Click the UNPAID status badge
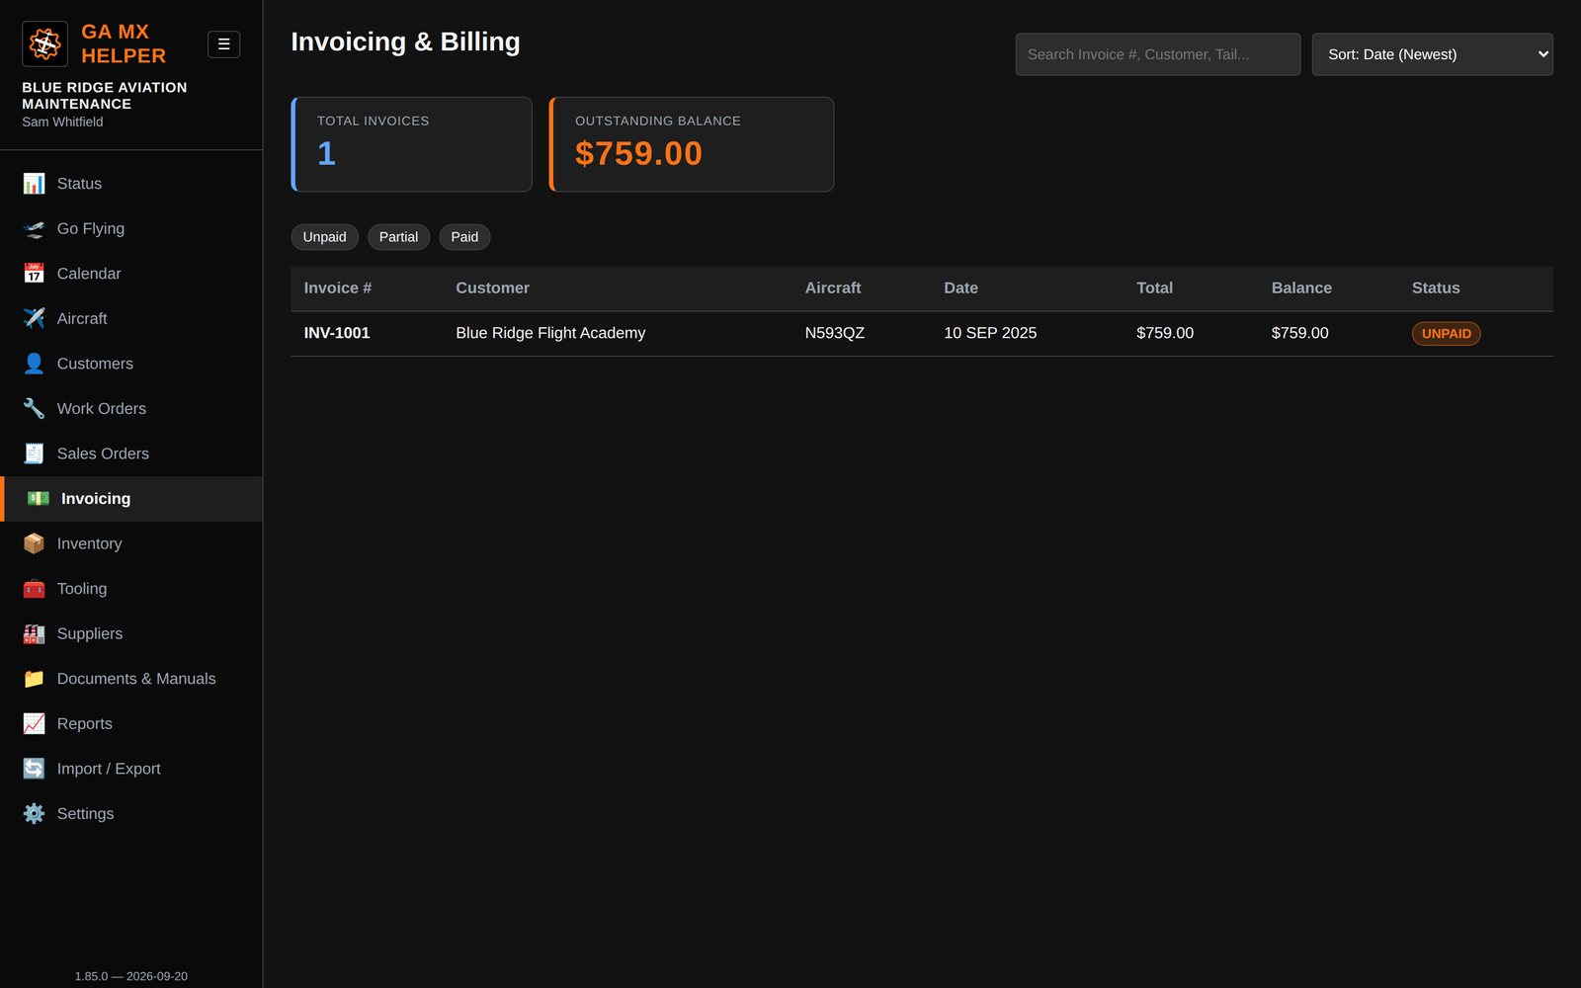Image resolution: width=1581 pixels, height=988 pixels. tap(1446, 333)
